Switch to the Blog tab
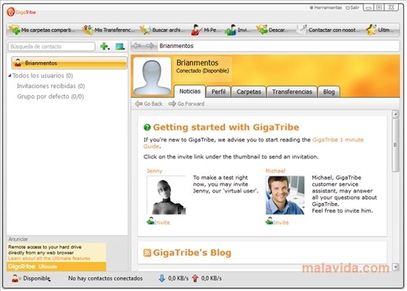Image resolution: width=407 pixels, height=291 pixels. click(x=329, y=92)
